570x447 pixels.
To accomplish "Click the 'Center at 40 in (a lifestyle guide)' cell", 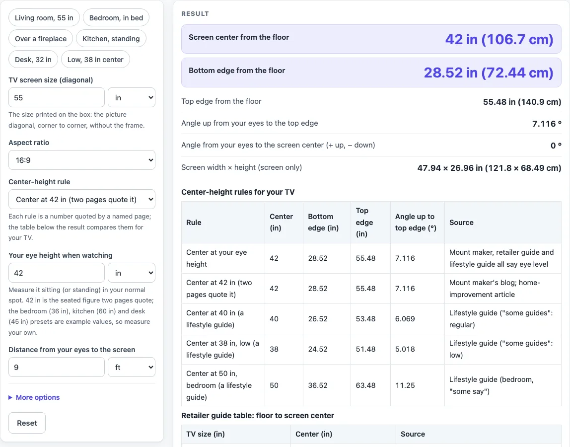I will [x=223, y=318].
